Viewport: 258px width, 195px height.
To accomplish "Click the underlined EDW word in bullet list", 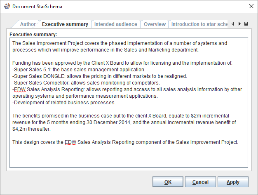I will coord(19,89).
